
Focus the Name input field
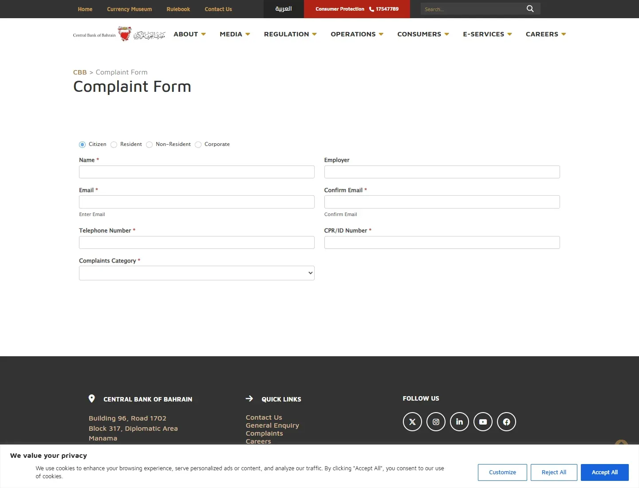[197, 172]
